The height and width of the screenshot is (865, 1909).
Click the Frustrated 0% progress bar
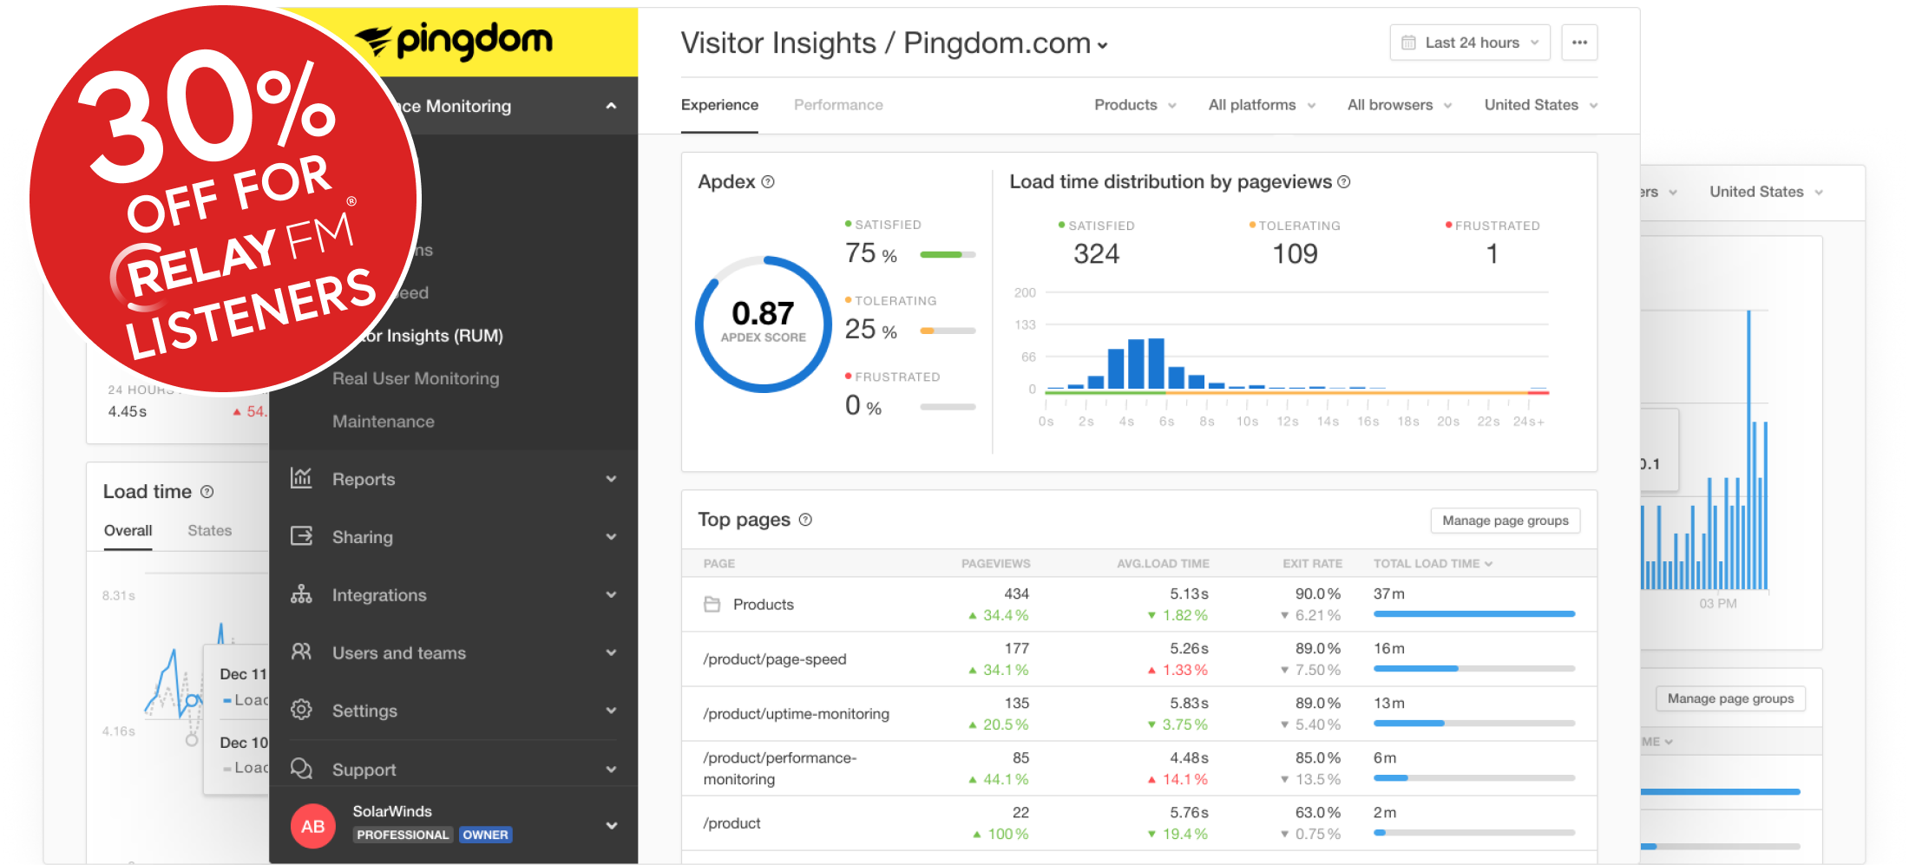(948, 407)
